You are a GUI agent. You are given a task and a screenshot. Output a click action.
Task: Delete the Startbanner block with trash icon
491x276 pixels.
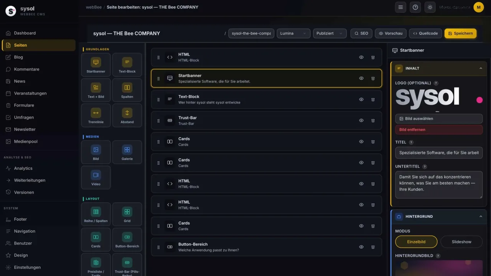click(373, 78)
